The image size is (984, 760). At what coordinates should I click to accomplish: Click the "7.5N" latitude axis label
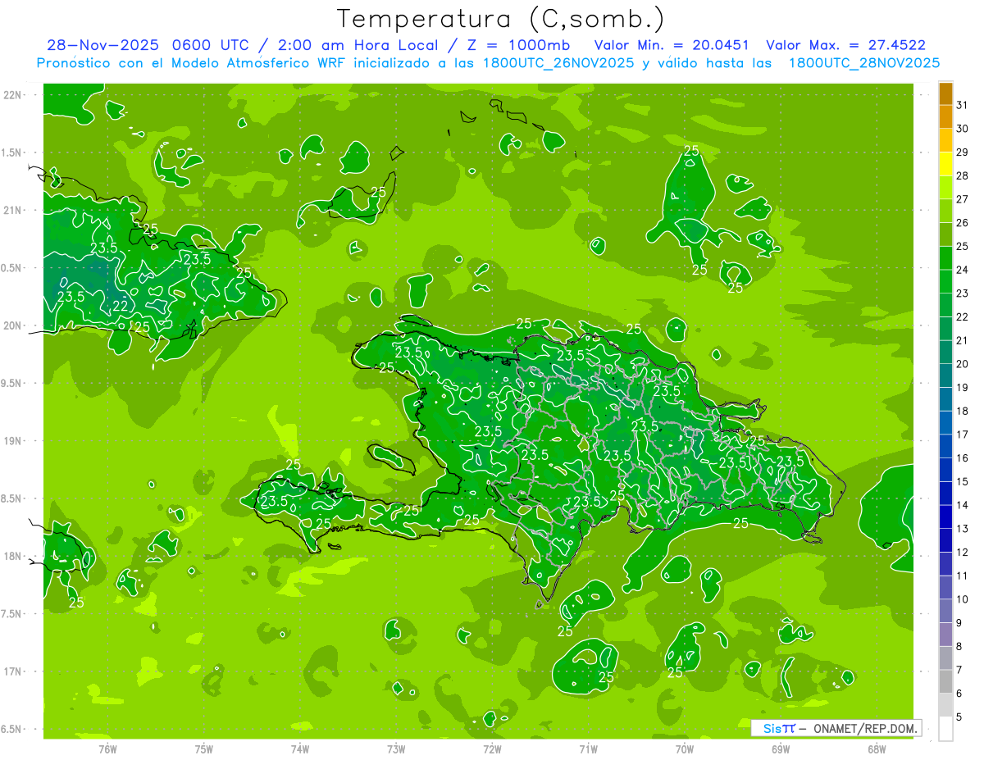[12, 614]
